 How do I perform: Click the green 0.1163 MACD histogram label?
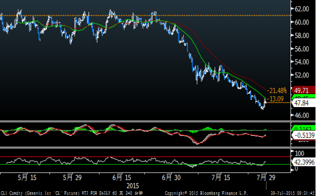coord(304,128)
